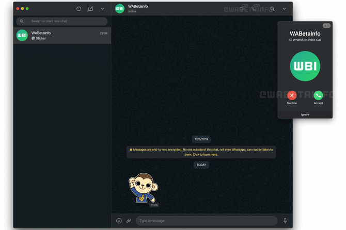Click the 'WhatsApp Voice Call' label
The width and height of the screenshot is (346, 230).
tap(307, 40)
